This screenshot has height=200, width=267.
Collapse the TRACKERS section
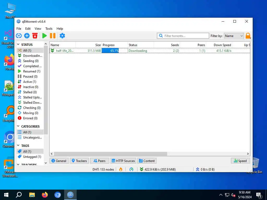(x=19, y=164)
